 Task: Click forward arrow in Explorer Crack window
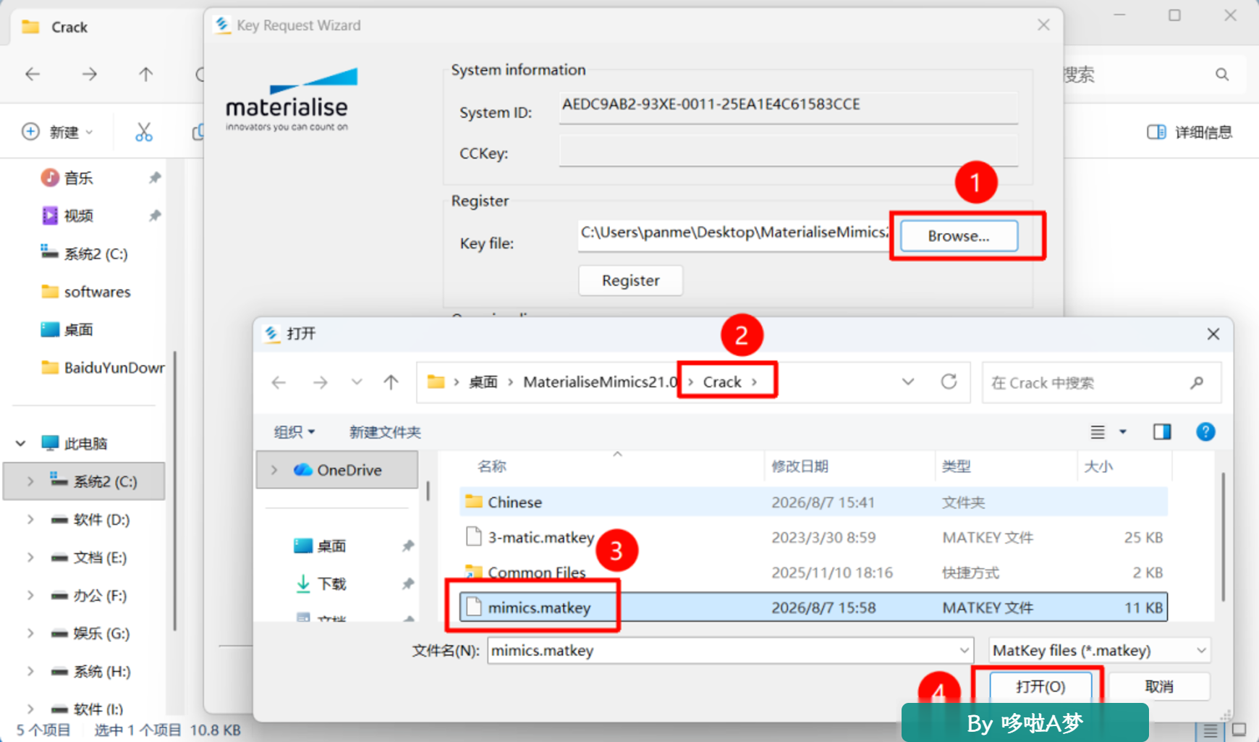coord(89,74)
